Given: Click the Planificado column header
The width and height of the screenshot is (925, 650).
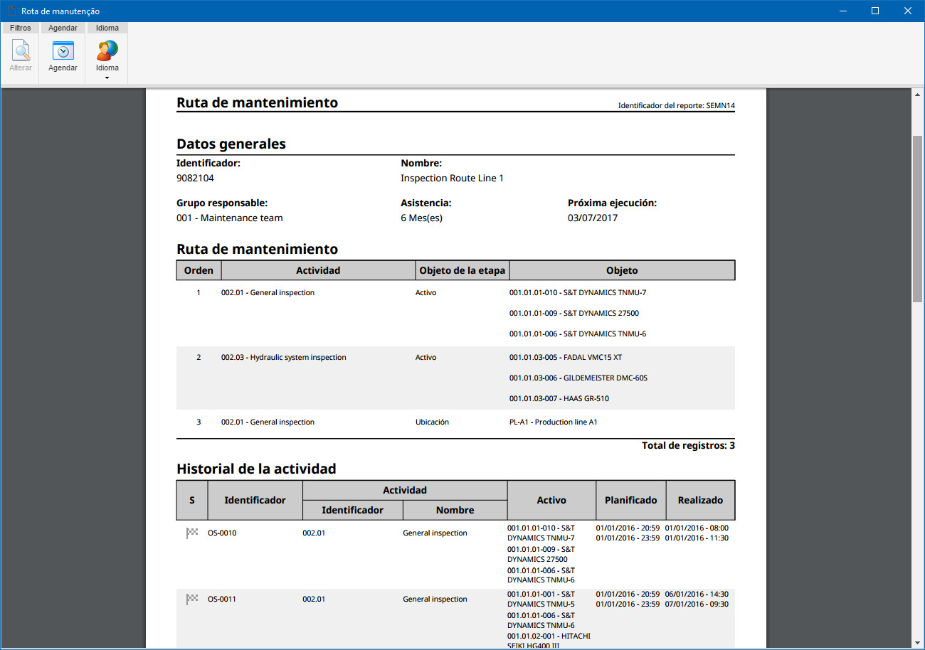Looking at the screenshot, I should click(630, 500).
